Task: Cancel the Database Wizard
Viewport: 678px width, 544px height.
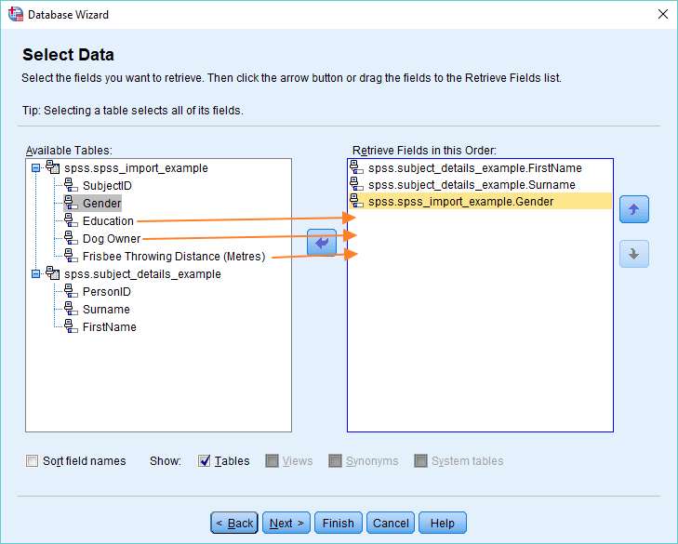Action: [x=391, y=524]
